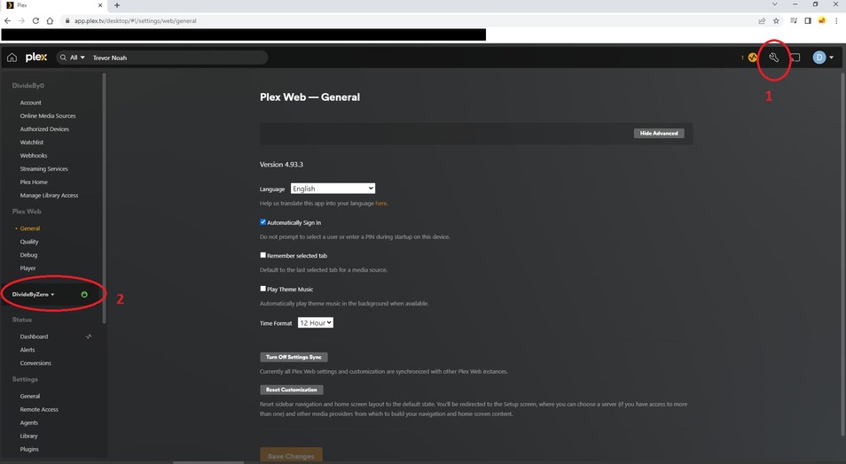
Task: Open the browser home page button
Action: tap(50, 21)
